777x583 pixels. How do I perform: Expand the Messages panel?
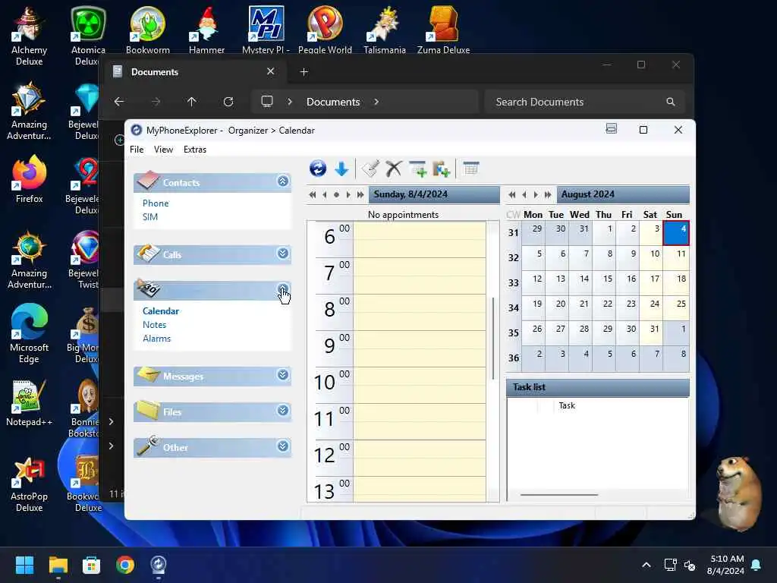(x=283, y=375)
